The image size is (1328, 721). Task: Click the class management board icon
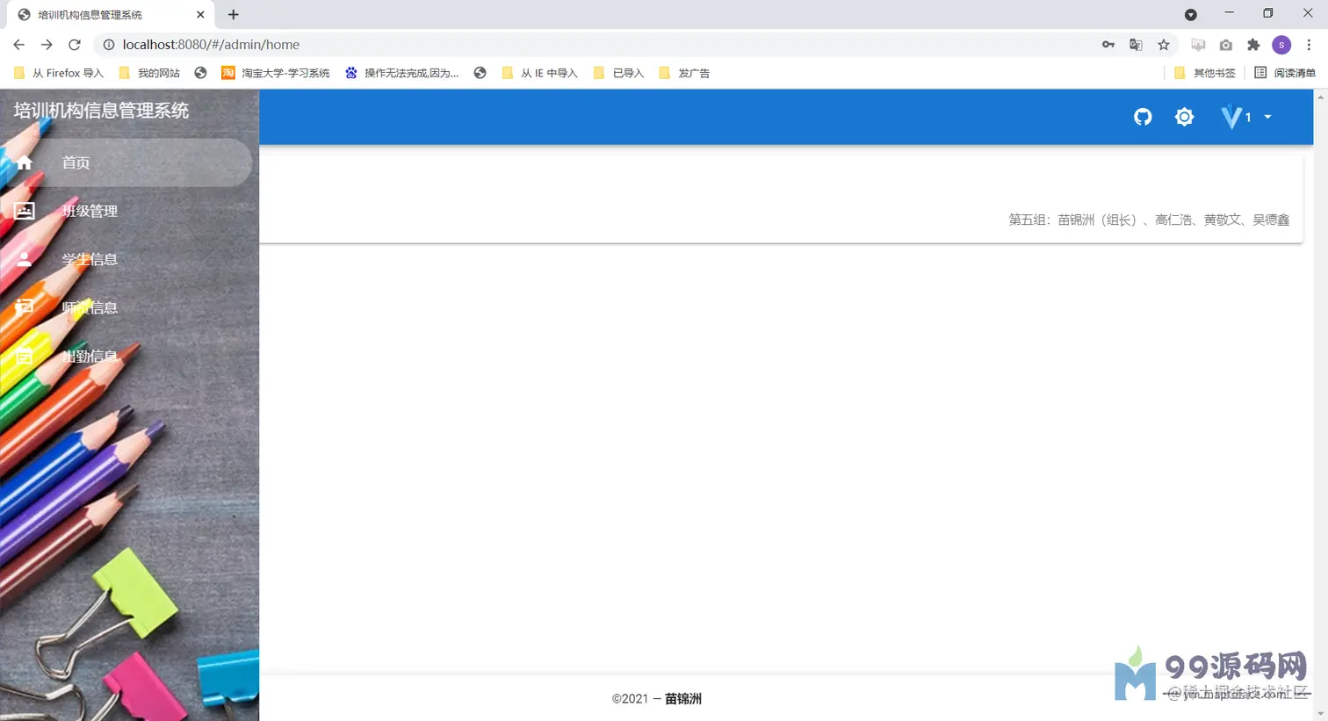(25, 211)
